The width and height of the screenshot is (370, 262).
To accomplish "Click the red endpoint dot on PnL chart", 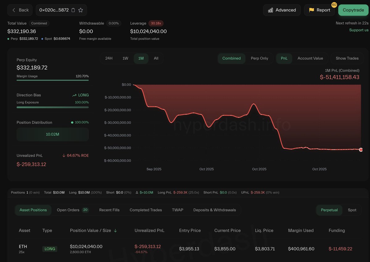I will 361,150.
